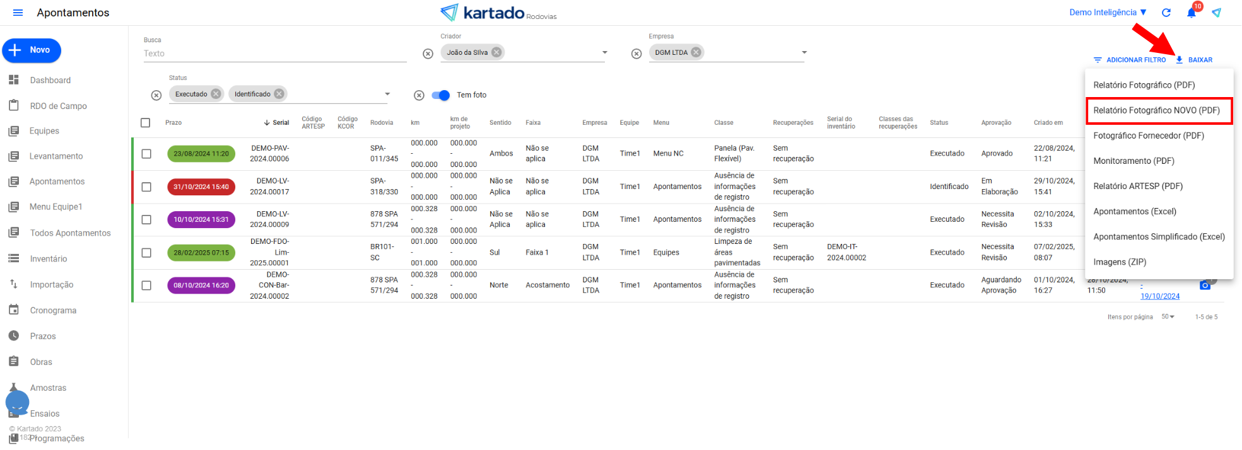1242x450 pixels.
Task: Clear the Status filter with X icon
Action: (x=156, y=95)
